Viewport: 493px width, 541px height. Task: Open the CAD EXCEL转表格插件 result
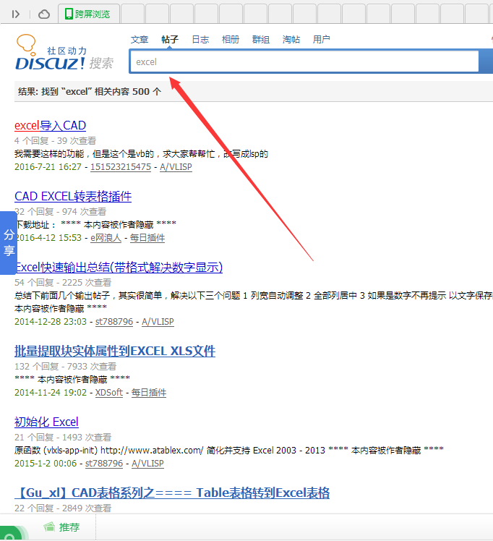[x=73, y=196]
